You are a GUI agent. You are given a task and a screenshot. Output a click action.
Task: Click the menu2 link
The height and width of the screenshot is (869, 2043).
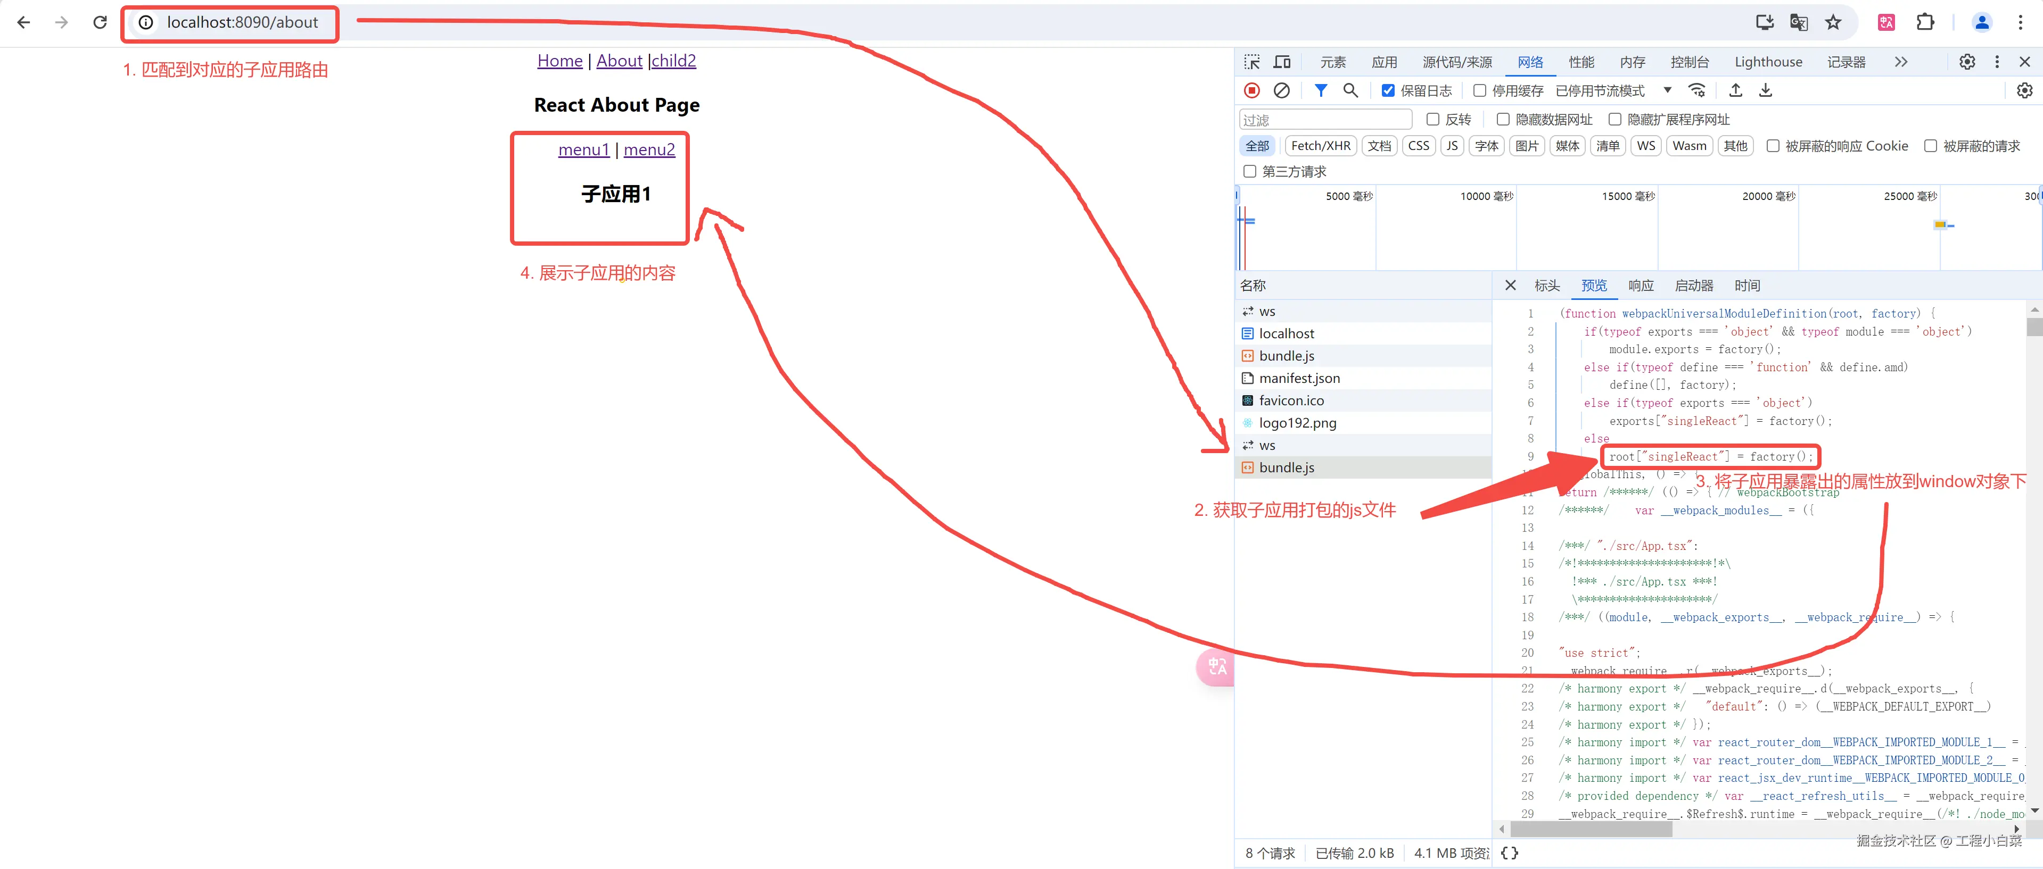[x=649, y=149]
